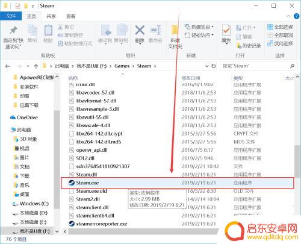This screenshot has width=301, height=244.
Task: Click Paste shortcut in ribbon
Action: (75, 43)
